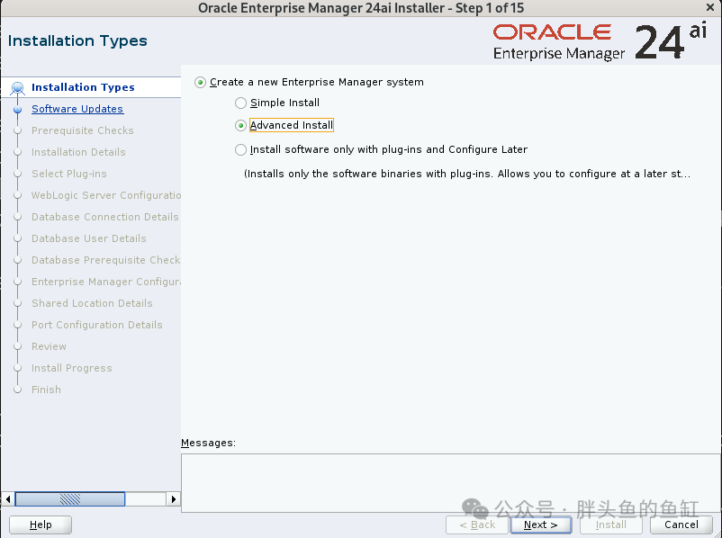The width and height of the screenshot is (722, 538).
Task: Click the Shared Location Details step
Action: [x=92, y=304]
